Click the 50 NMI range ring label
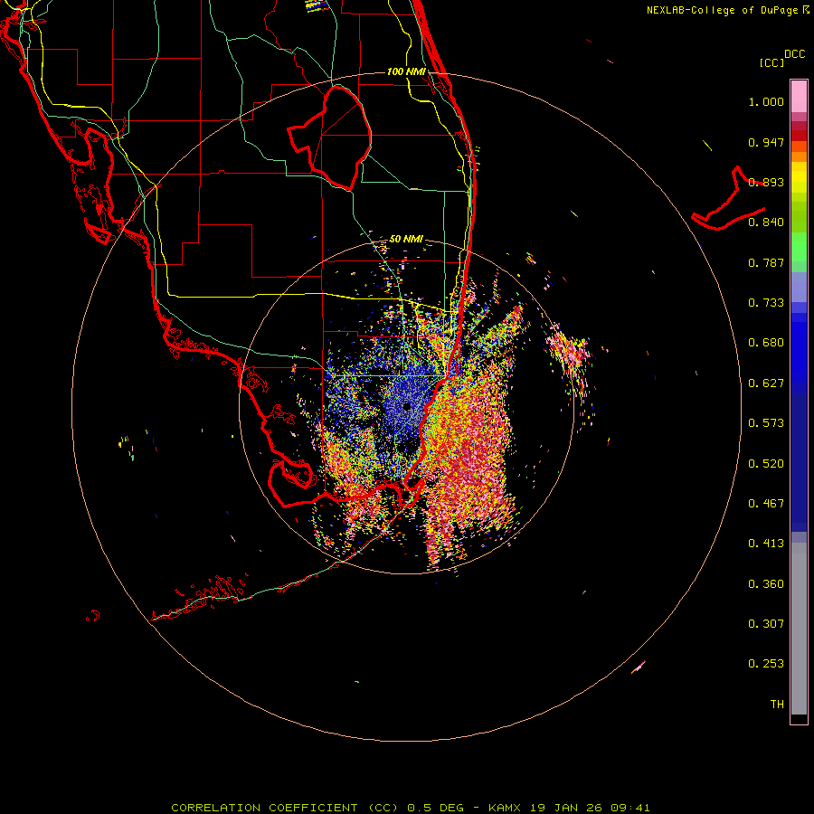The width and height of the screenshot is (814, 814). pos(406,239)
